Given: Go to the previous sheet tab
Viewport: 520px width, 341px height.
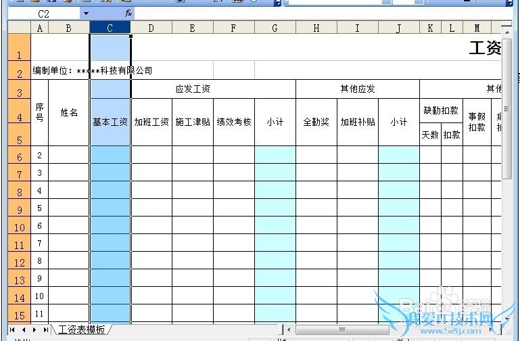Looking at the screenshot, I should (24, 329).
